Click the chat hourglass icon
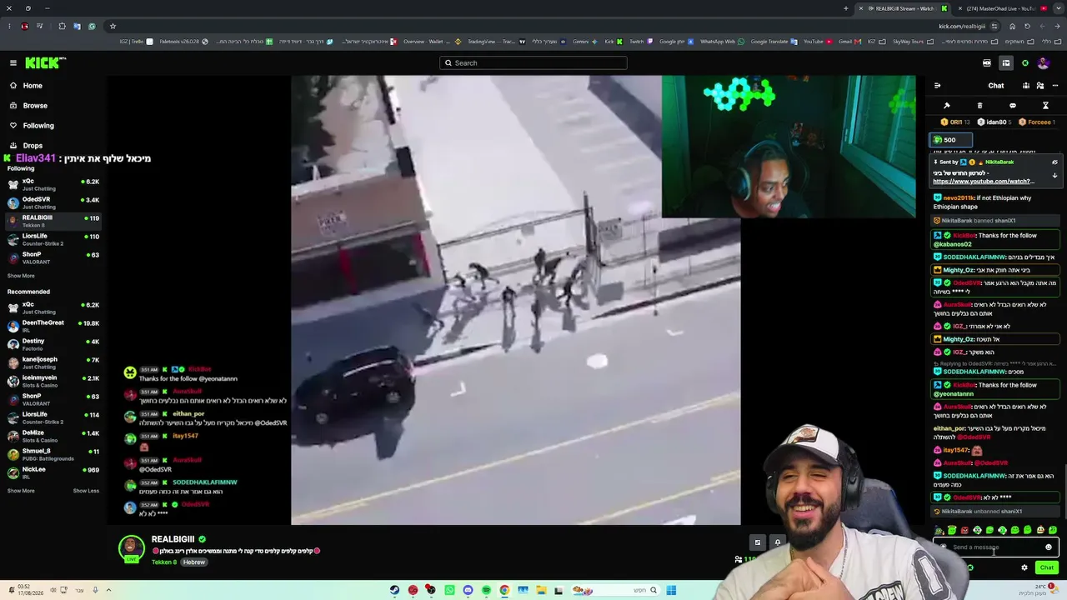Viewport: 1067px width, 600px height. [x=1045, y=106]
